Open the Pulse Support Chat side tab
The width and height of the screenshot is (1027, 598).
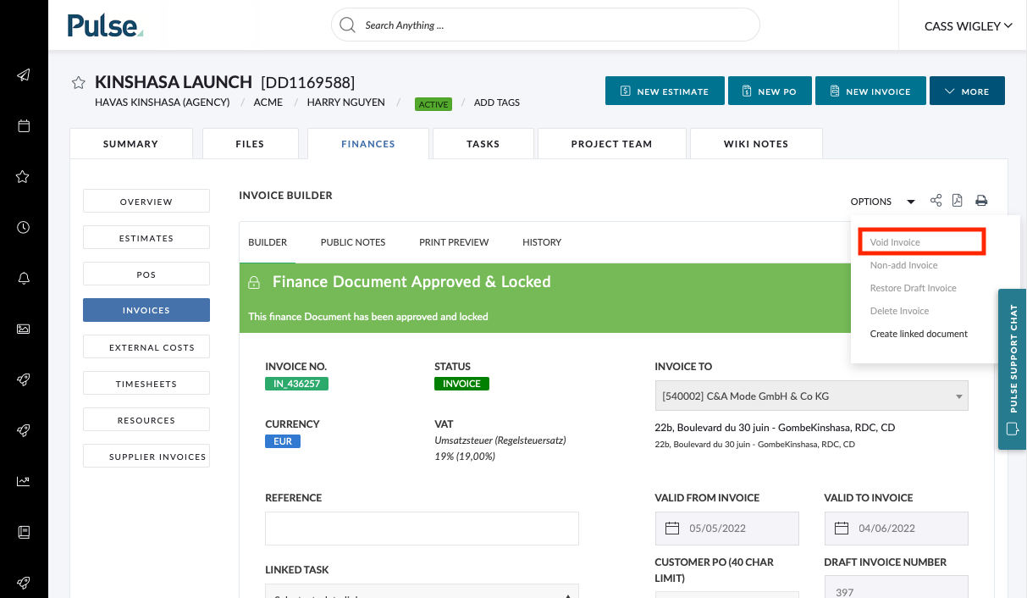click(1013, 369)
